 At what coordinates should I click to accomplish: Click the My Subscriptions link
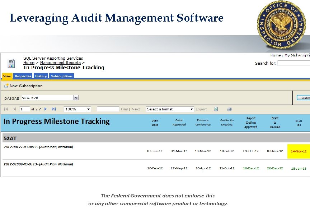[x=297, y=55]
